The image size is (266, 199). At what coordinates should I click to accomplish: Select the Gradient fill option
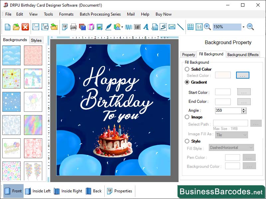point(187,82)
